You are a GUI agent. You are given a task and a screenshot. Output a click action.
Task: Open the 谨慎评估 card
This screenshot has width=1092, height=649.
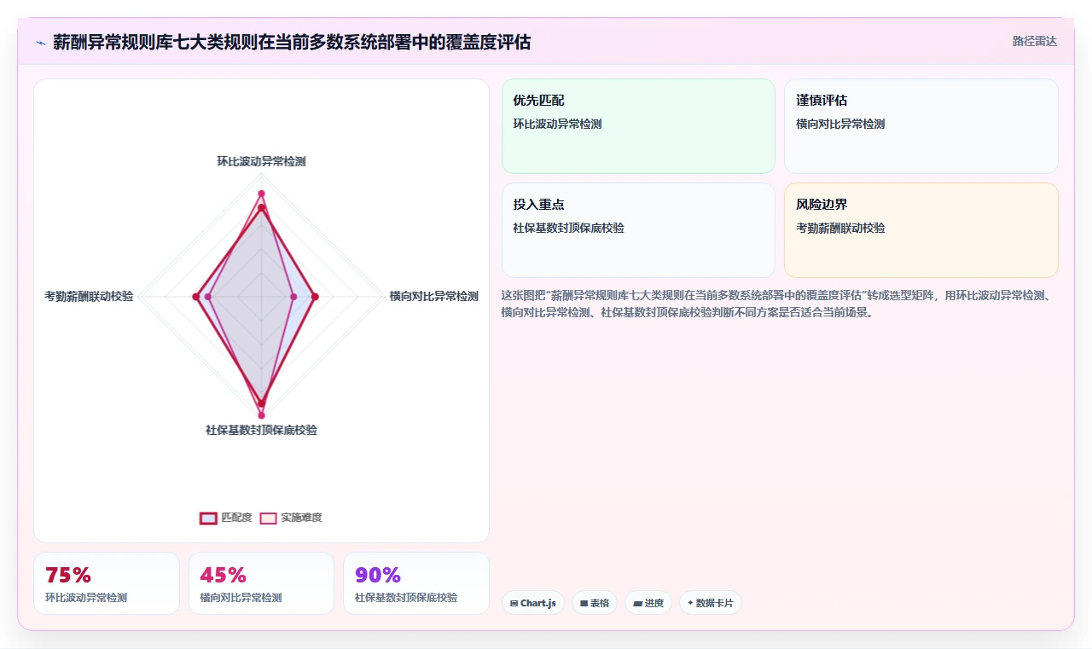[x=921, y=126]
